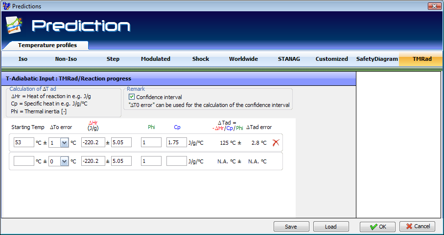
Task: Edit the Starting Temp field showing 53
Action: click(x=24, y=142)
